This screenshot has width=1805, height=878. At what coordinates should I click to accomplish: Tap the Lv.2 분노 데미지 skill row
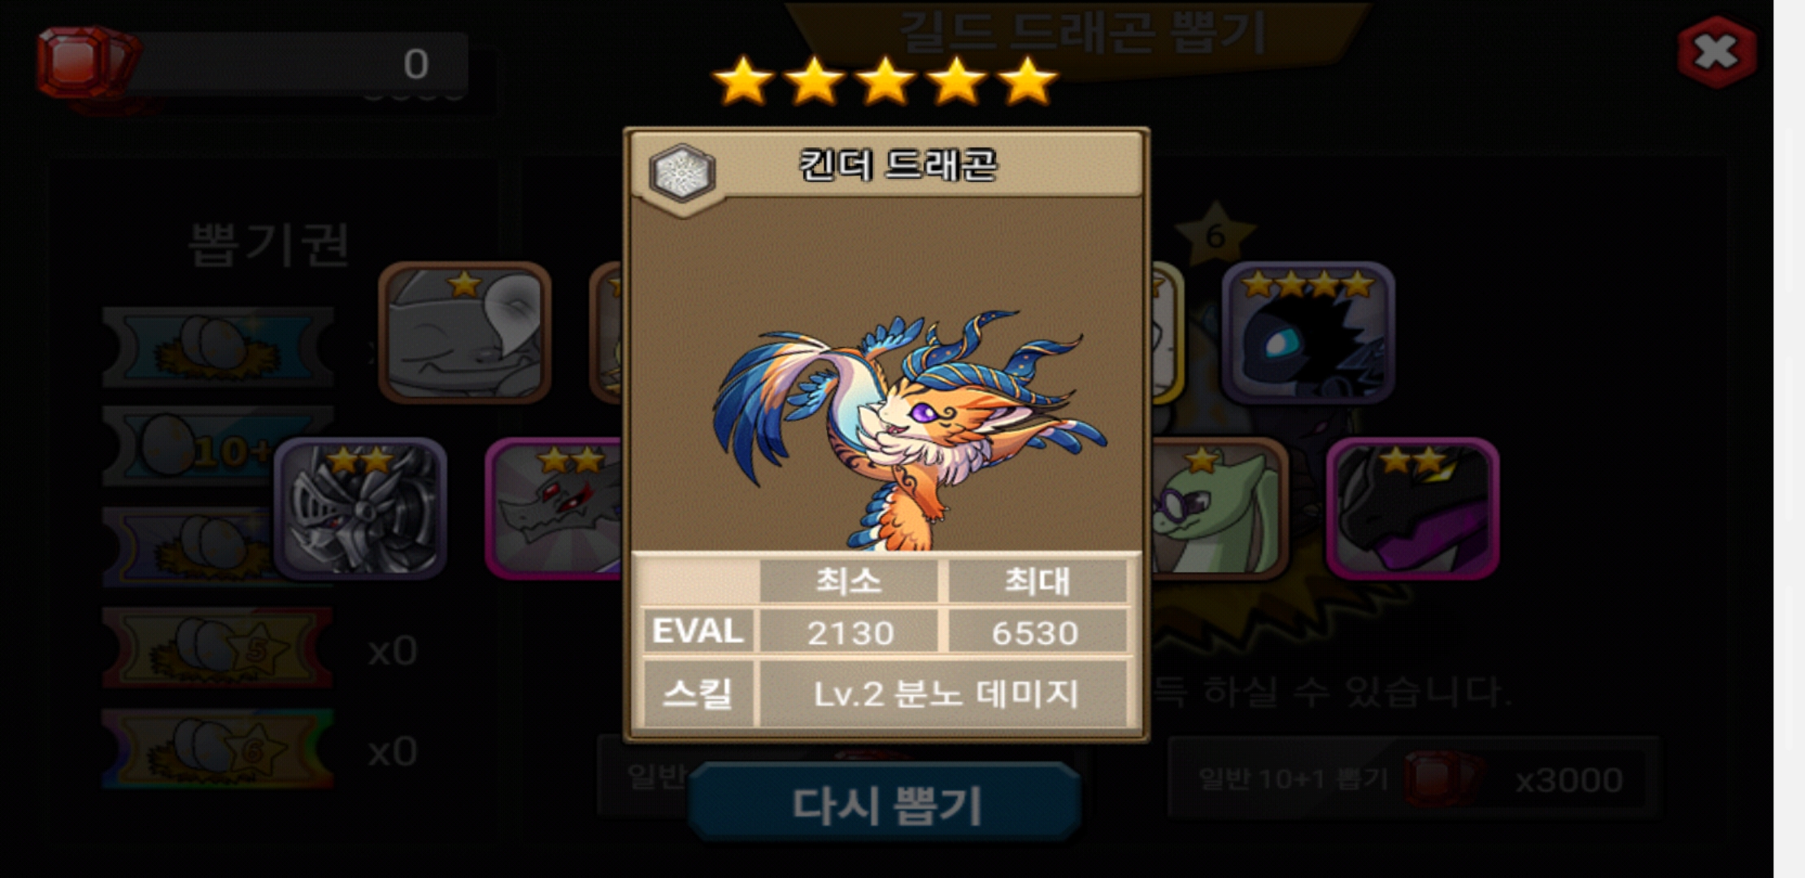pos(885,693)
